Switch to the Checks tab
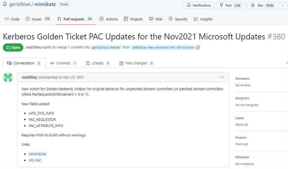 coord(98,63)
